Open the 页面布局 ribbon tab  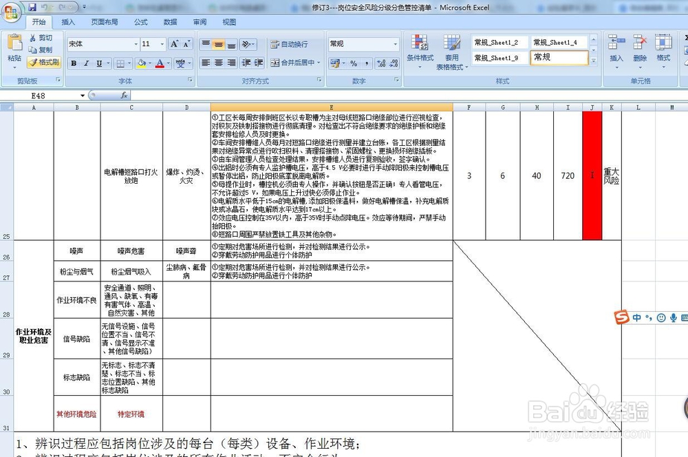click(x=105, y=22)
